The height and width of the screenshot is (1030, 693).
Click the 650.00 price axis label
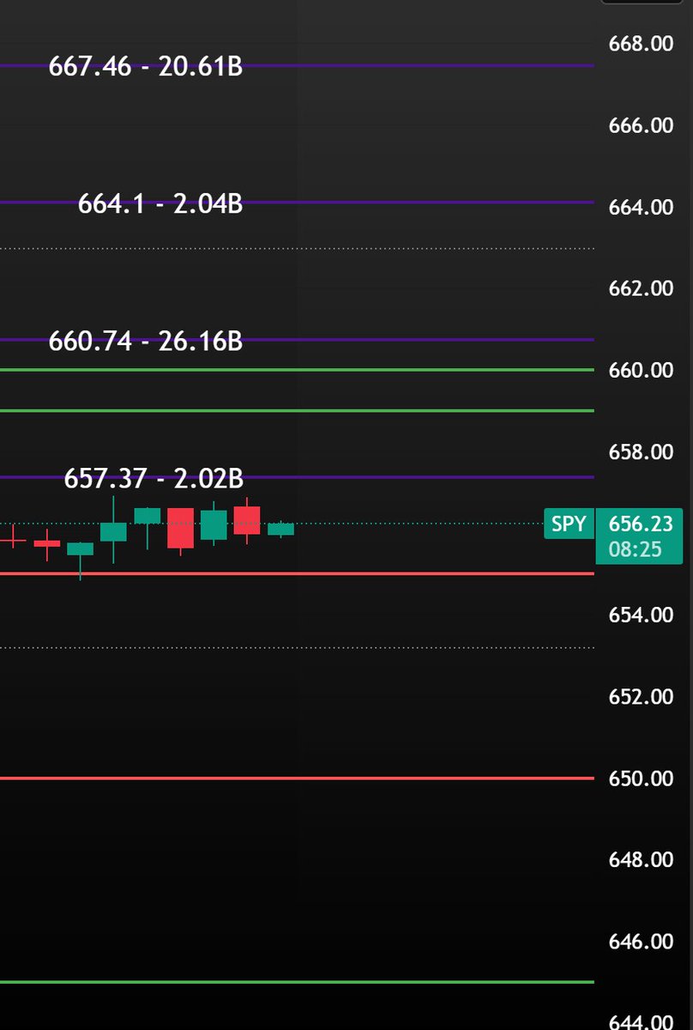click(x=640, y=778)
